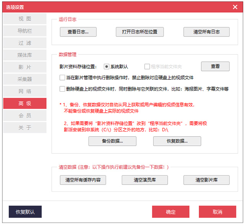Select the 系统默认 radio button
This screenshot has height=224, width=245.
(x=107, y=66)
